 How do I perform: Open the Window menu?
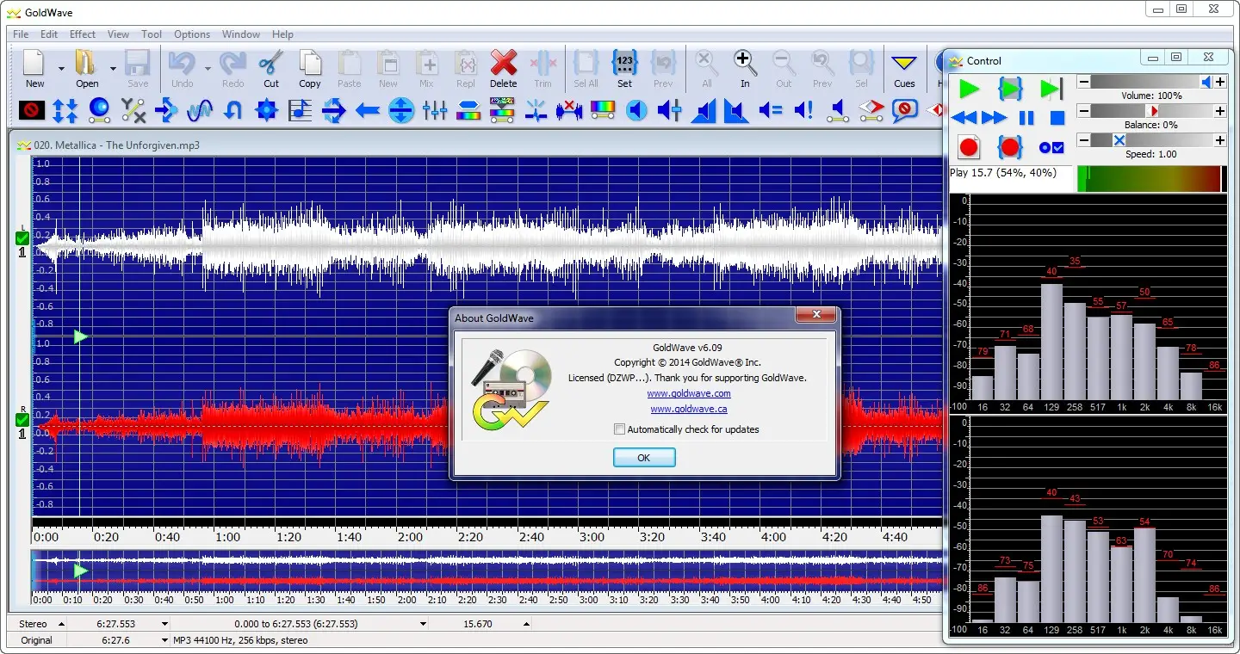click(x=241, y=34)
